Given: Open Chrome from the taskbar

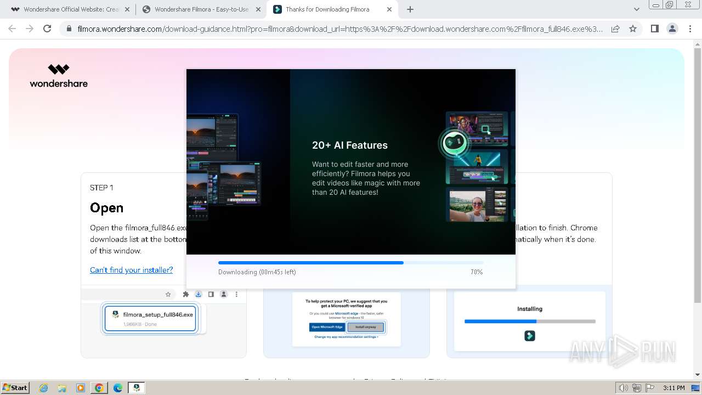Looking at the screenshot, I should (99, 388).
